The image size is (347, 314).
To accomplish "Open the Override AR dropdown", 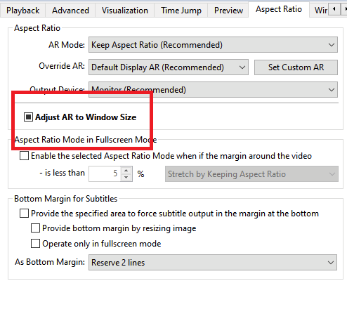I will click(169, 67).
